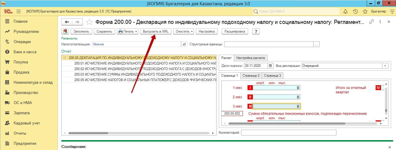
Task: Open the hamburger main menu icon
Action: [19, 12]
